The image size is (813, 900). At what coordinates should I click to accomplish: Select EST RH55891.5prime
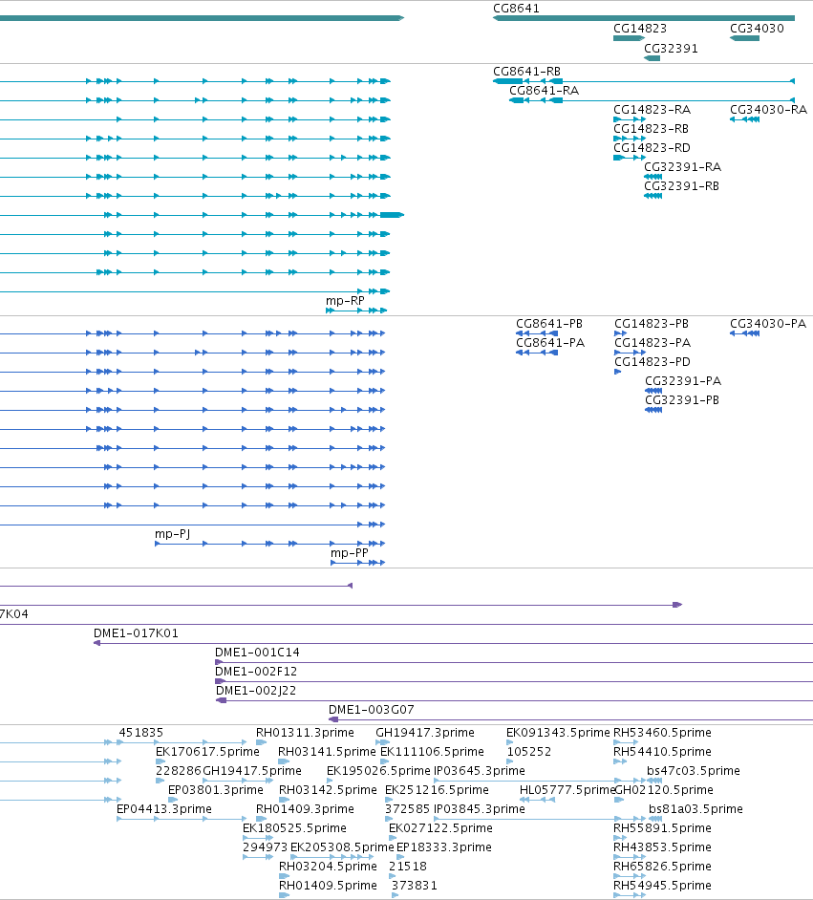click(662, 828)
